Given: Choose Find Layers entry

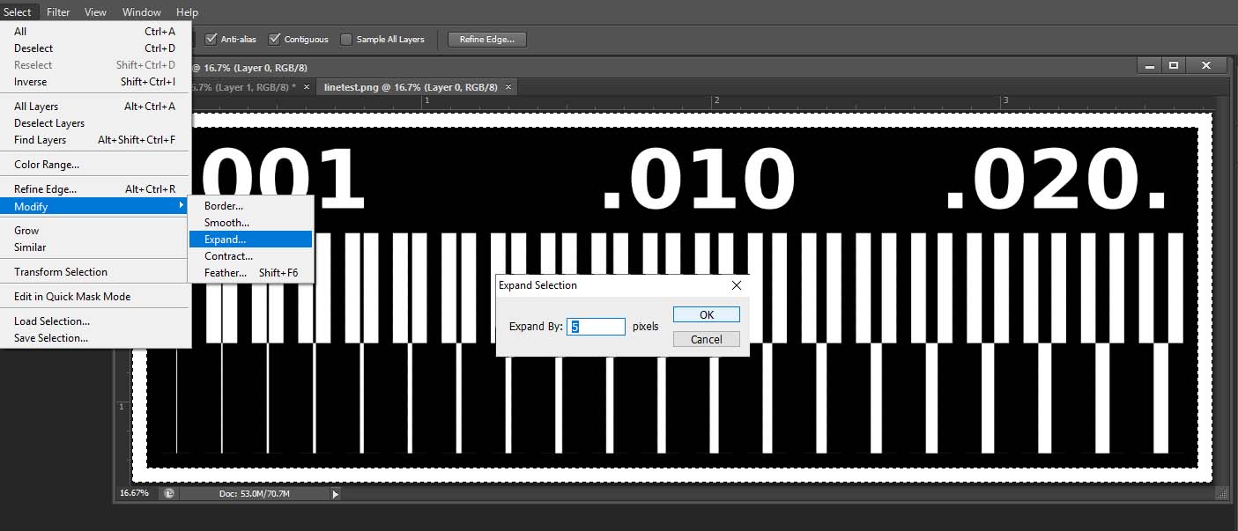Looking at the screenshot, I should tap(95, 140).
